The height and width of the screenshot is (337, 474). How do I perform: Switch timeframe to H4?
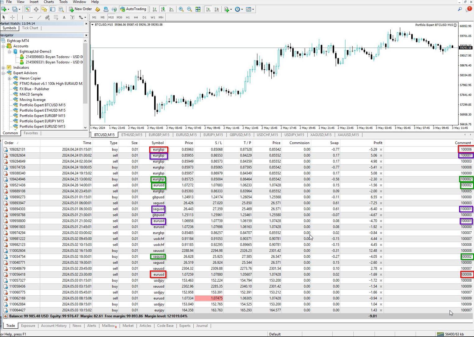pos(136,17)
